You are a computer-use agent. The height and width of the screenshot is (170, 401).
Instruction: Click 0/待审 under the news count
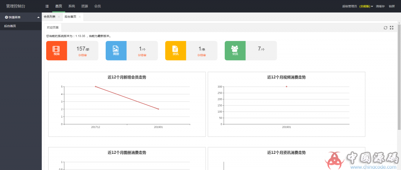pos(202,55)
